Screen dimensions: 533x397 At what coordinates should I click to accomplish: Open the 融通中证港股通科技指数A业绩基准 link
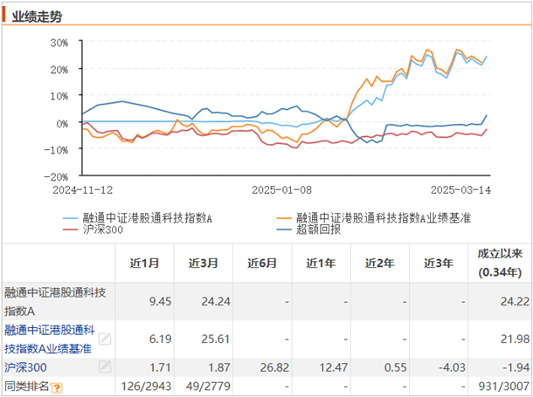coord(49,339)
